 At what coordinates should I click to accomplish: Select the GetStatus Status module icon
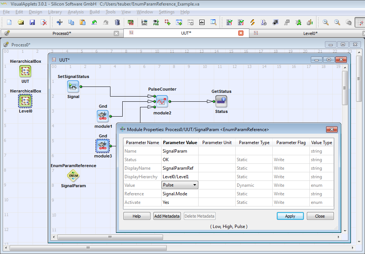(221, 101)
